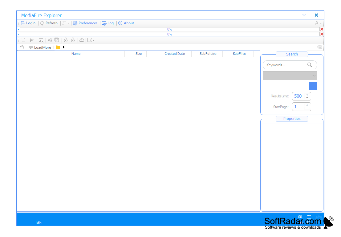Increase StartPage with the plus
Screen dimensions: 341x237
(x=307, y=105)
